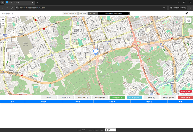The image size is (193, 132).
Task: Zoom in the map with plus button
Action: 3,20
